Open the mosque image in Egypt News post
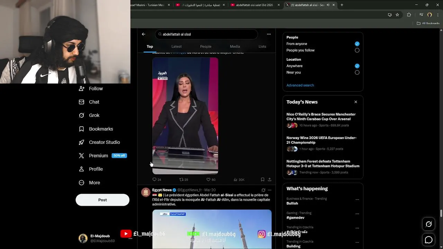 tap(212, 229)
